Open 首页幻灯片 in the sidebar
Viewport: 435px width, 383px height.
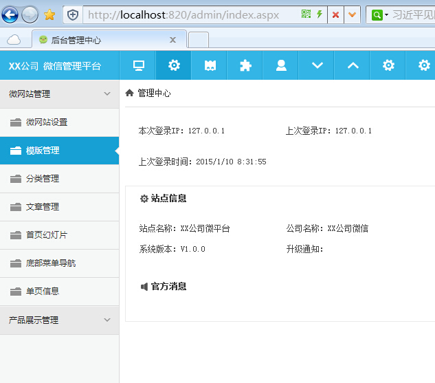[59, 235]
